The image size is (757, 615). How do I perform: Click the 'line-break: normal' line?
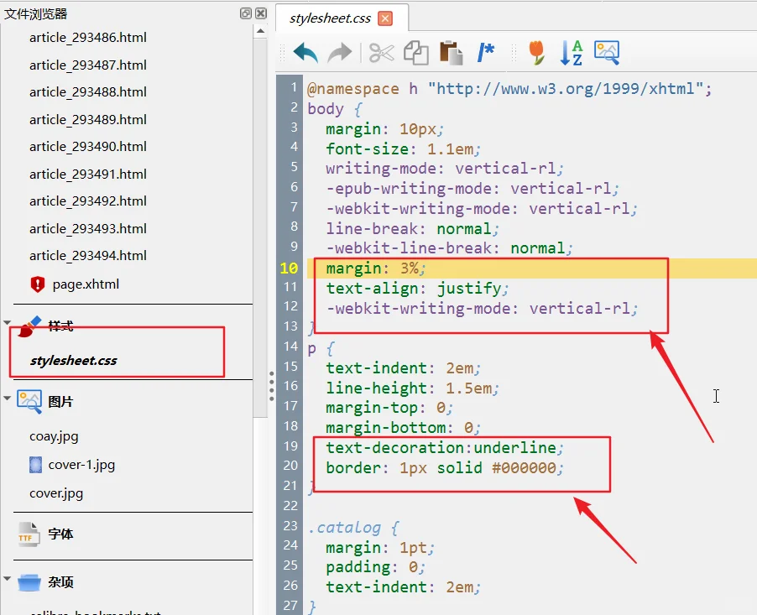(412, 229)
